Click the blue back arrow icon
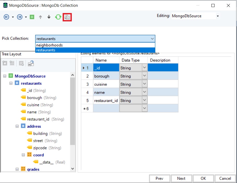This screenshot has width=237, height=183. 7,17
